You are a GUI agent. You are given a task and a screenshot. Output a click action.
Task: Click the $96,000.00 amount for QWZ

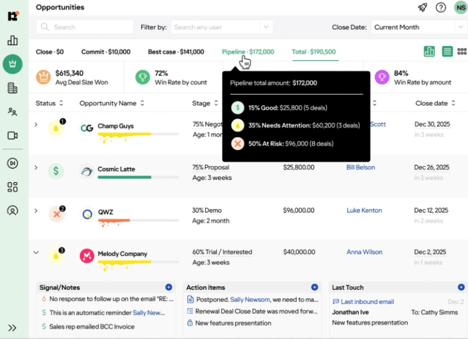[298, 210]
